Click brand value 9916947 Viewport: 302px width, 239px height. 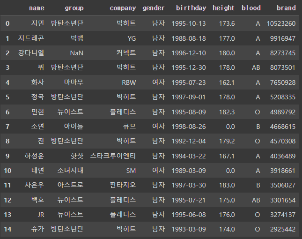283,38
